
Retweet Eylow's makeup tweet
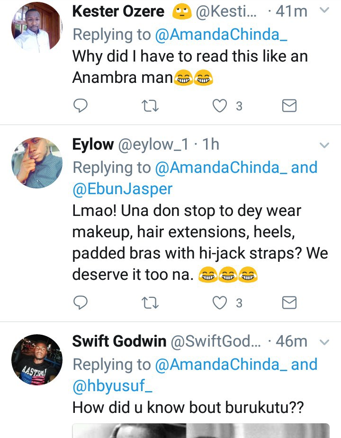coord(150,302)
